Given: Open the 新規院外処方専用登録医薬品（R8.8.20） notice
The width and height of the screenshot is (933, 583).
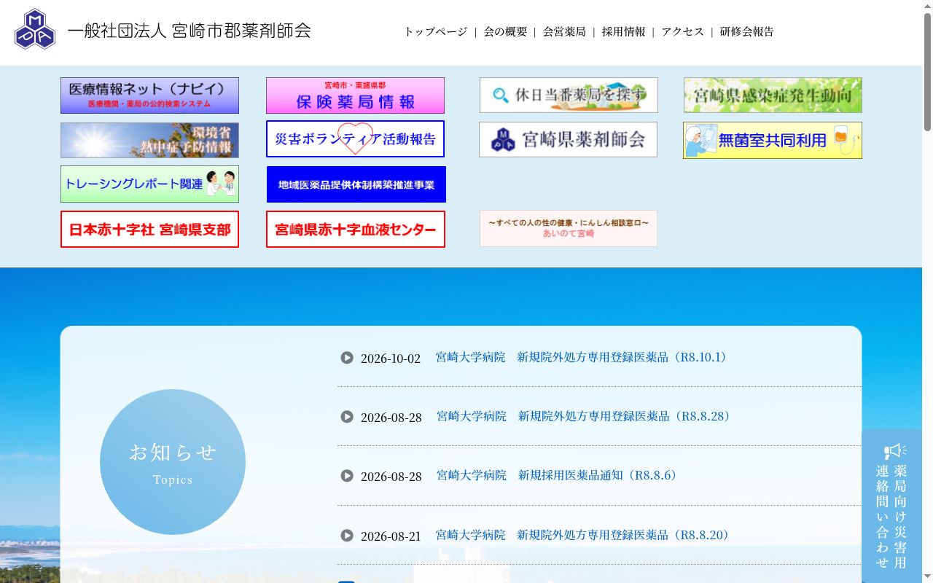Looking at the screenshot, I should pos(582,535).
